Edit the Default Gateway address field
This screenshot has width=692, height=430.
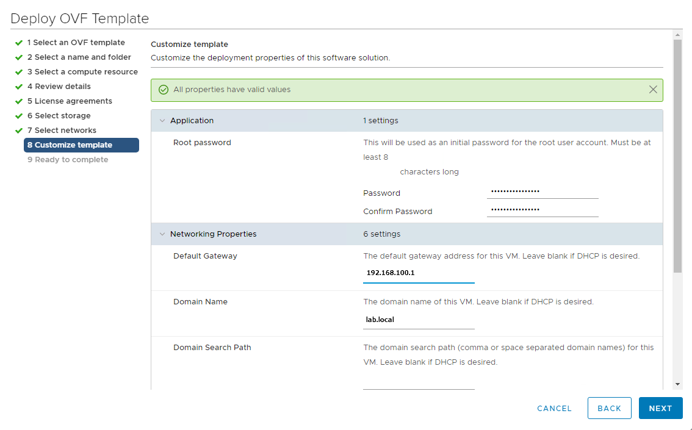419,273
